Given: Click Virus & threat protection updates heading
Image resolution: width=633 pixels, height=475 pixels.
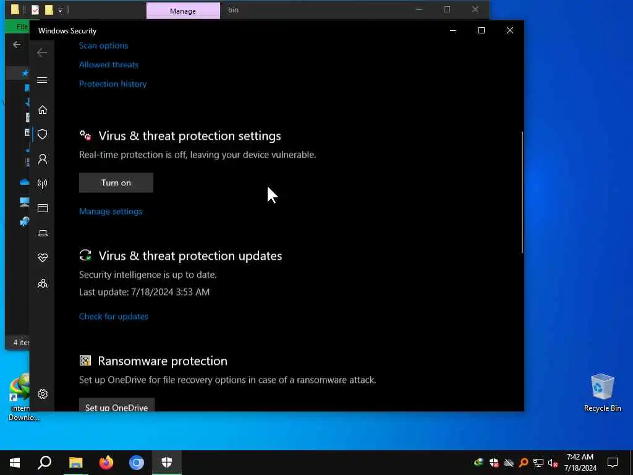Looking at the screenshot, I should [x=190, y=256].
